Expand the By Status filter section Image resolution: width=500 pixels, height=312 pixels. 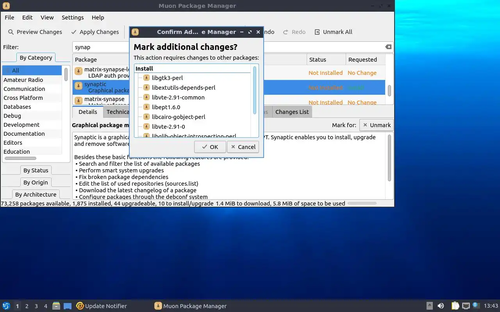[36, 170]
